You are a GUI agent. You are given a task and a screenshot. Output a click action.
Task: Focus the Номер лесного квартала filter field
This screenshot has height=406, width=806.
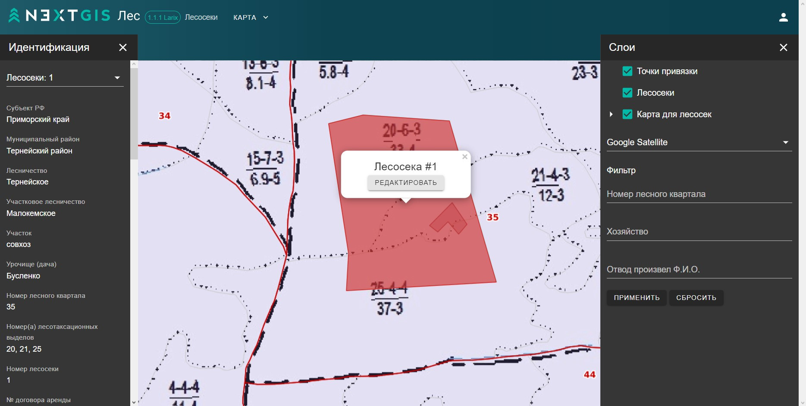[x=699, y=194]
